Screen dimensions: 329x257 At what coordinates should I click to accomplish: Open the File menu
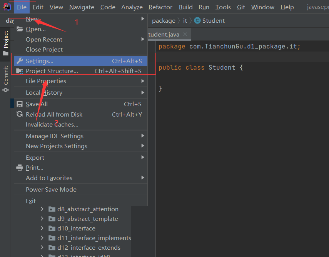pos(22,7)
